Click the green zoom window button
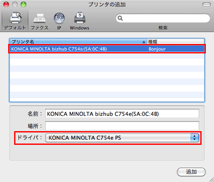This screenshot has width=214, height=182. [x=24, y=5]
